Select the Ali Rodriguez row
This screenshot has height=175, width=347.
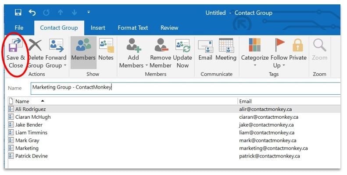pyautogui.click(x=174, y=109)
